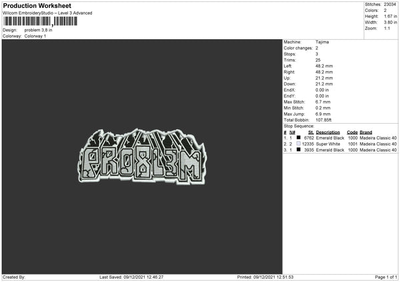Click the N# column header
The image size is (400, 282).
coord(292,132)
